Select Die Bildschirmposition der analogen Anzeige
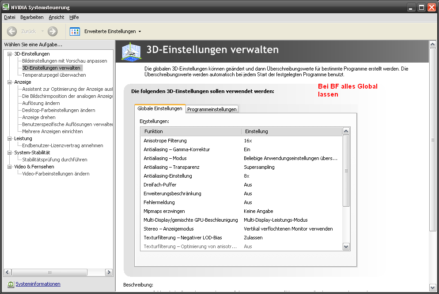Viewport: 439px width, 294px height. coord(67,96)
